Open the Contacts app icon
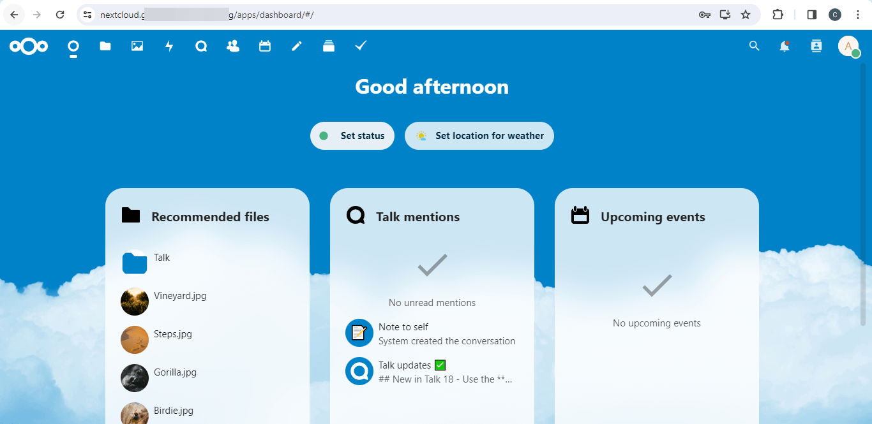Image resolution: width=872 pixels, height=424 pixels. tap(233, 46)
